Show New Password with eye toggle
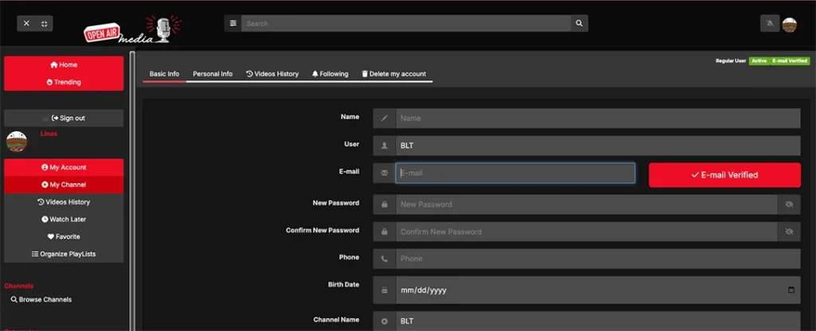The image size is (816, 331). (789, 204)
